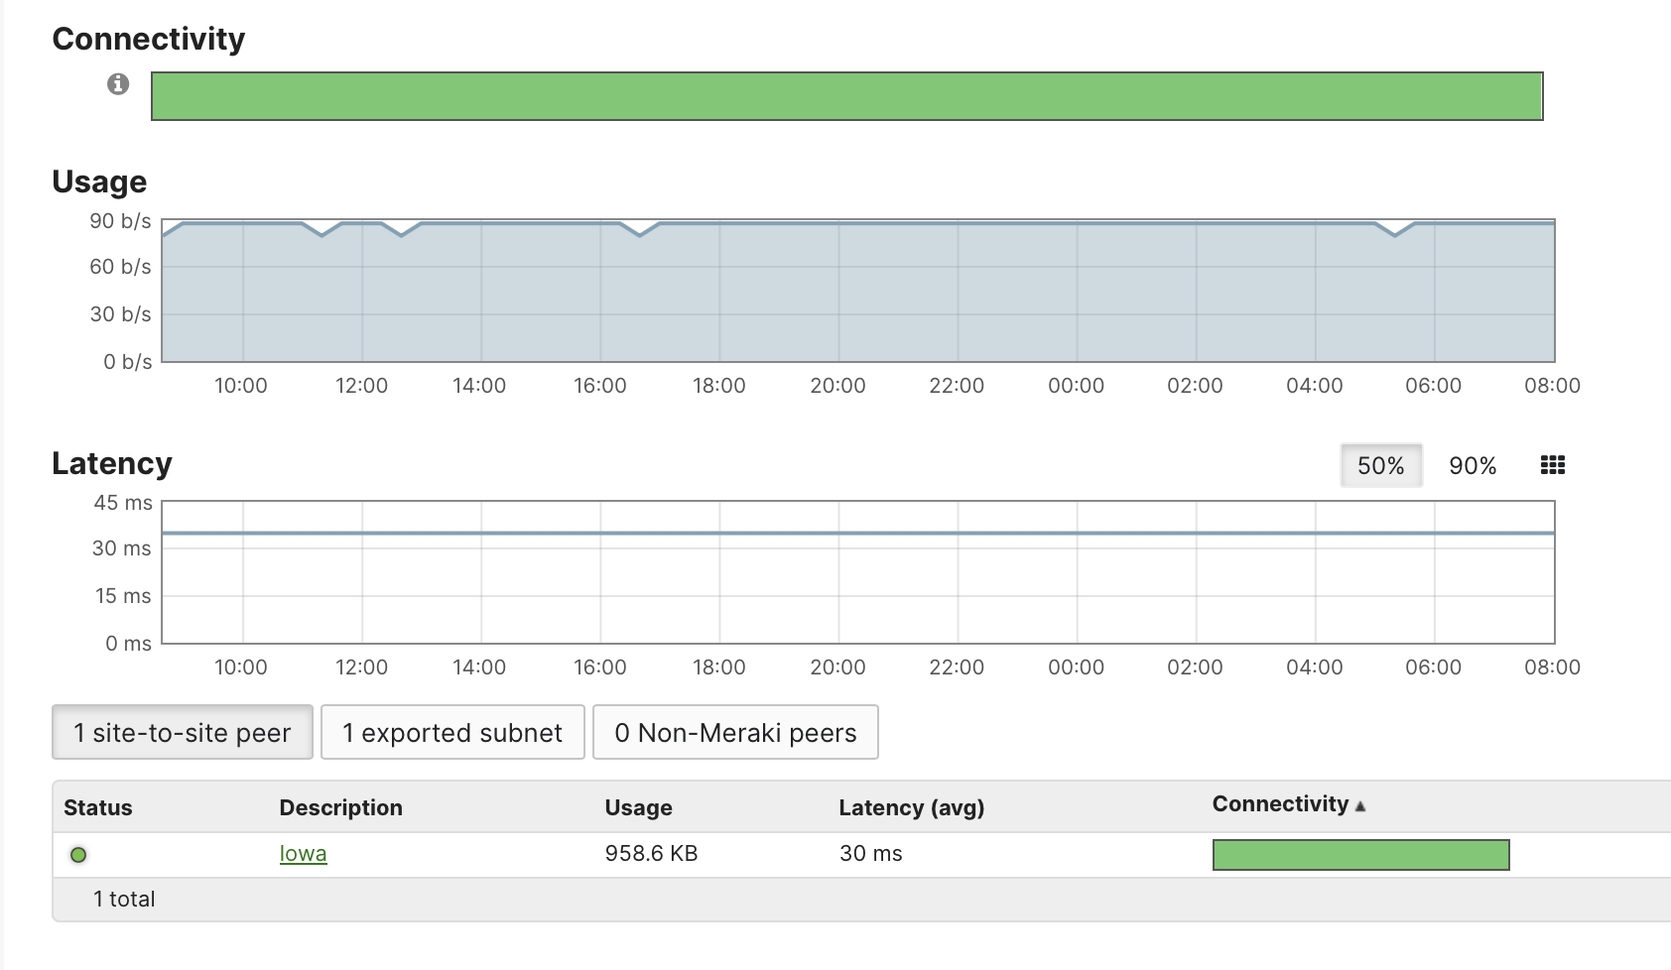Viewport: 1671px width, 970px height.
Task: Click the sort arrow on the Connectivity column
Action: (x=1361, y=805)
